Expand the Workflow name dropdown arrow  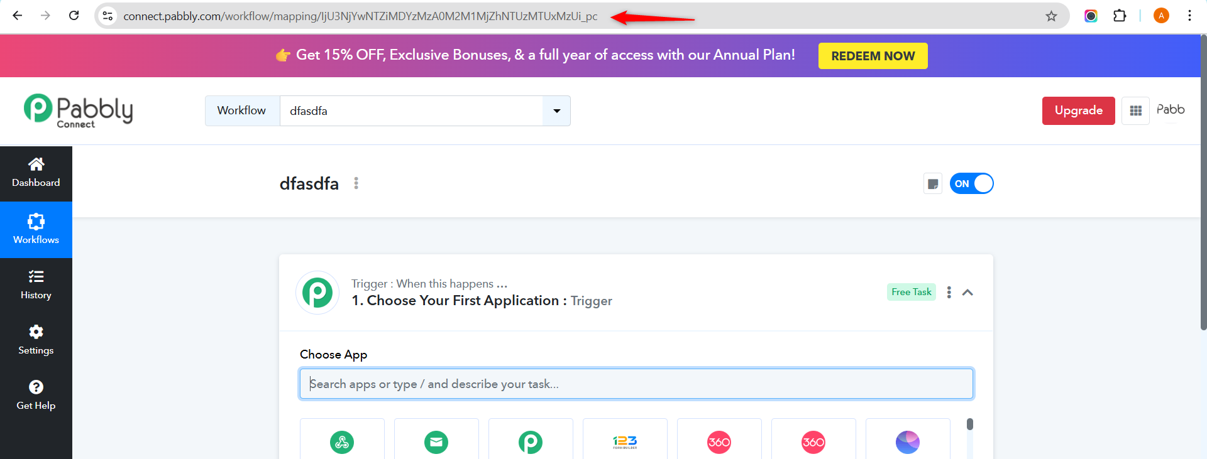(x=556, y=111)
